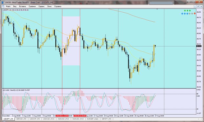The image size is (204, 122).
Task: Click the chart document icon beside Файл
Action: click(3, 6)
